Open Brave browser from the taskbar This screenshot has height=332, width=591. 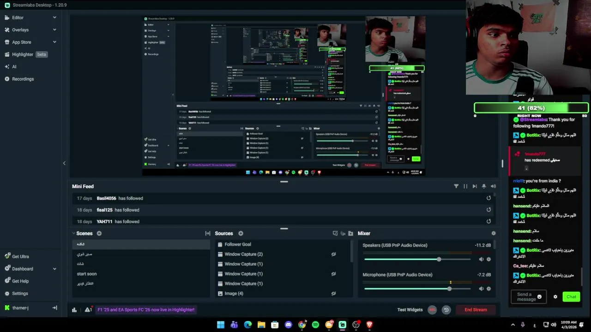pos(369,325)
